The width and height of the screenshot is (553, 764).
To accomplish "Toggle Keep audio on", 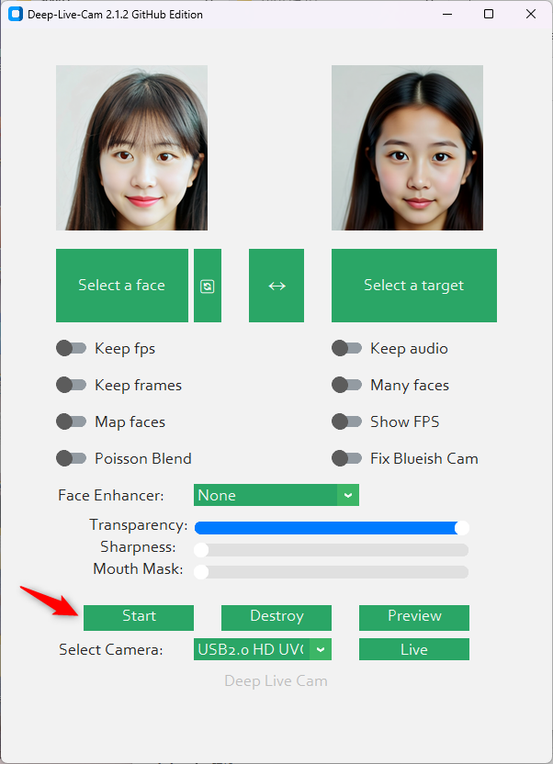I will coord(346,348).
